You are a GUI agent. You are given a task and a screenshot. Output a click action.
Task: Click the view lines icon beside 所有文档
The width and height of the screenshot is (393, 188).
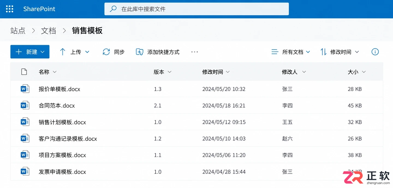pos(275,52)
